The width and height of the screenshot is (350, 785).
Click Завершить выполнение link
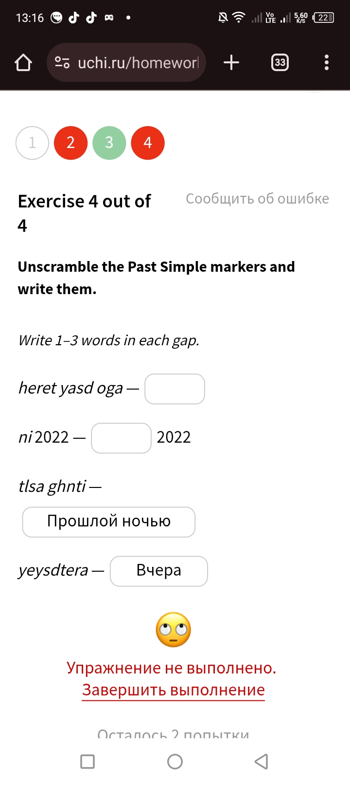[x=174, y=690]
